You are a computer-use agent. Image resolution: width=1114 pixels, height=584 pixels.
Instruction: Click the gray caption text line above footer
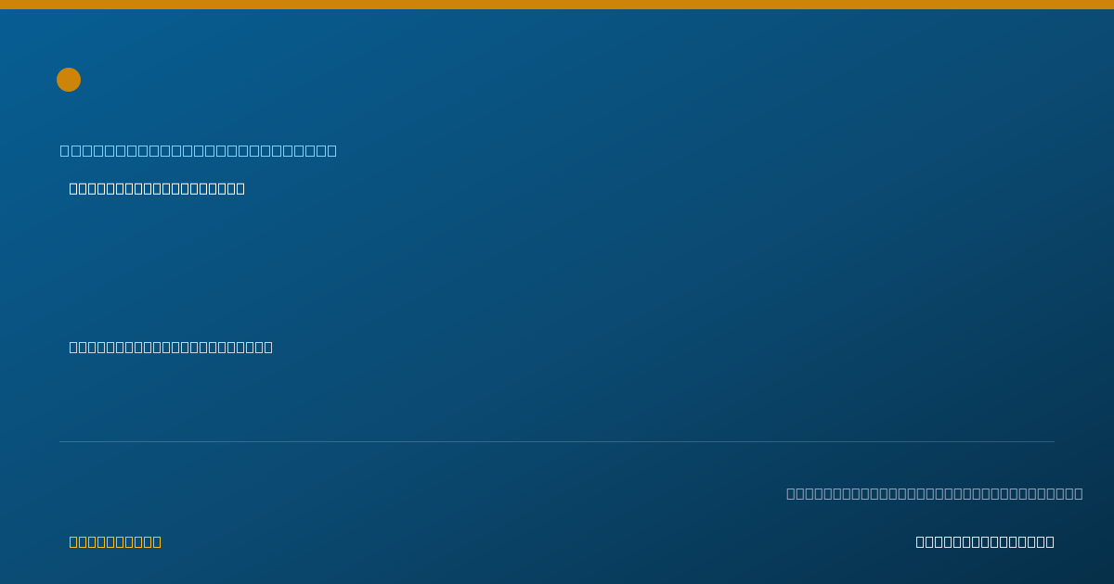935,493
